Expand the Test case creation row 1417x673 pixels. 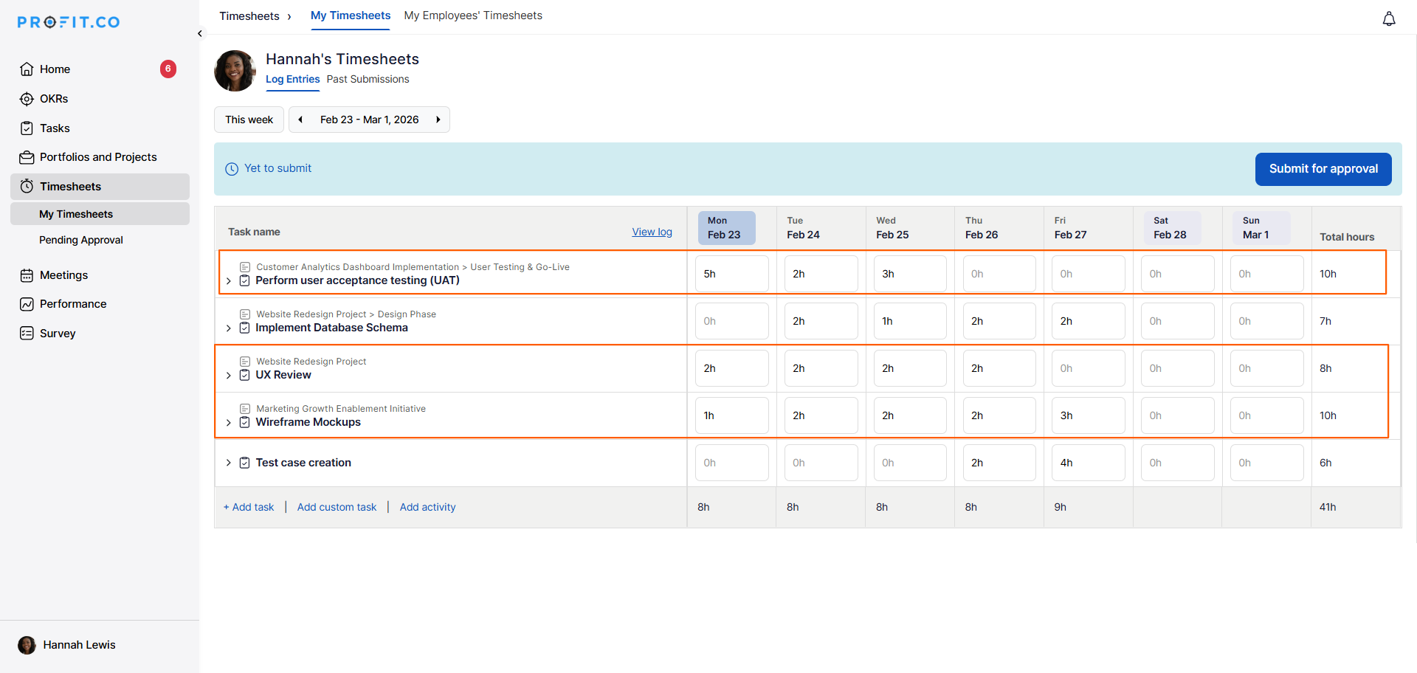point(229,463)
